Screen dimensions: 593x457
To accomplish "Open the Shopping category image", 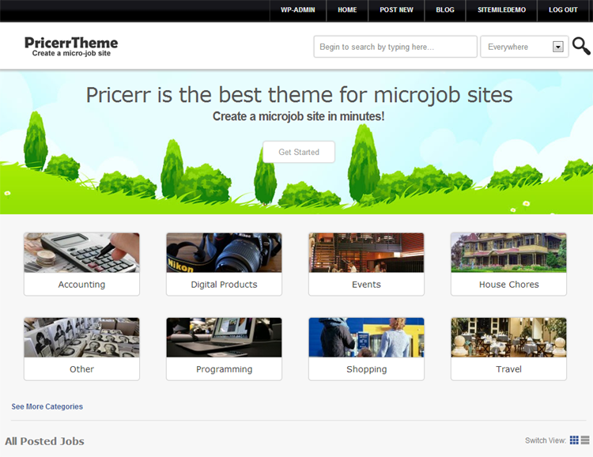I will point(366,338).
